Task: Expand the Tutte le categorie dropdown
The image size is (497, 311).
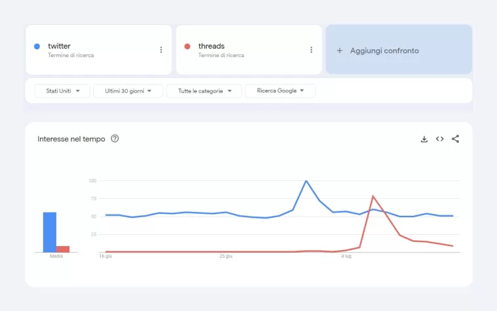Action: click(x=204, y=91)
